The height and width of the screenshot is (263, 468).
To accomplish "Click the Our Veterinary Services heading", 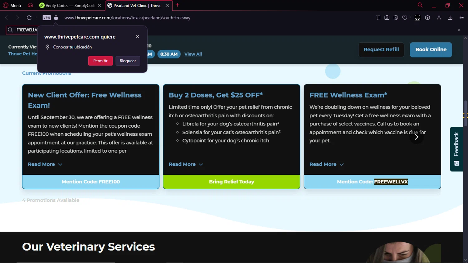I will 88,247.
